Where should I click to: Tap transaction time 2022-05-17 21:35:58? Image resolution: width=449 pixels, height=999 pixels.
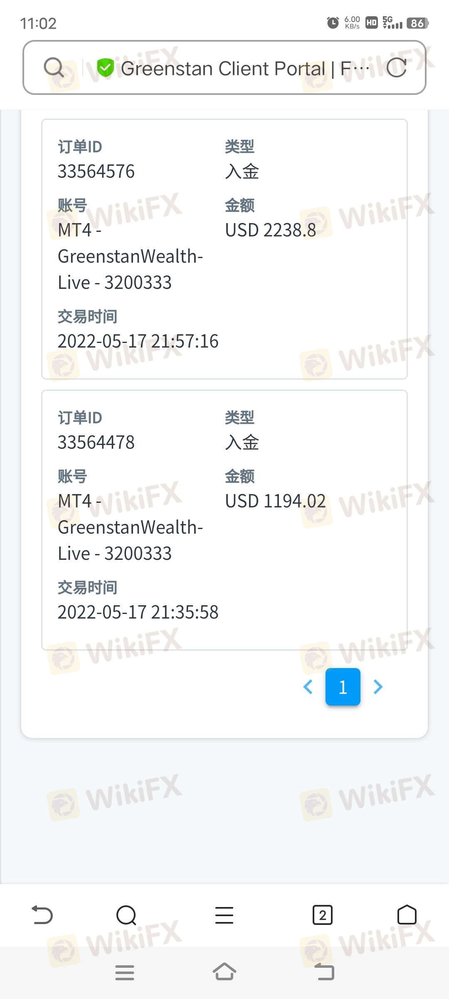[x=138, y=612]
